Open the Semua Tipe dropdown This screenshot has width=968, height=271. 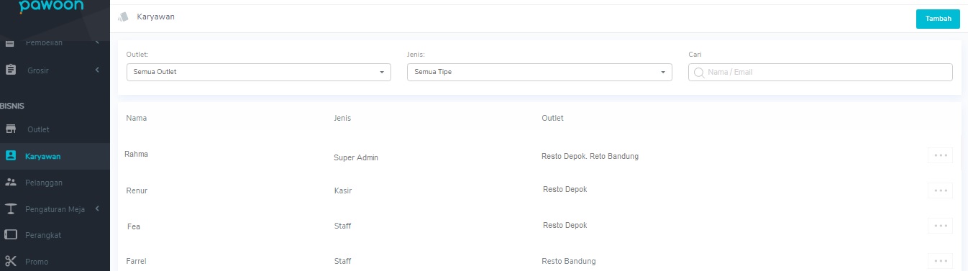539,72
